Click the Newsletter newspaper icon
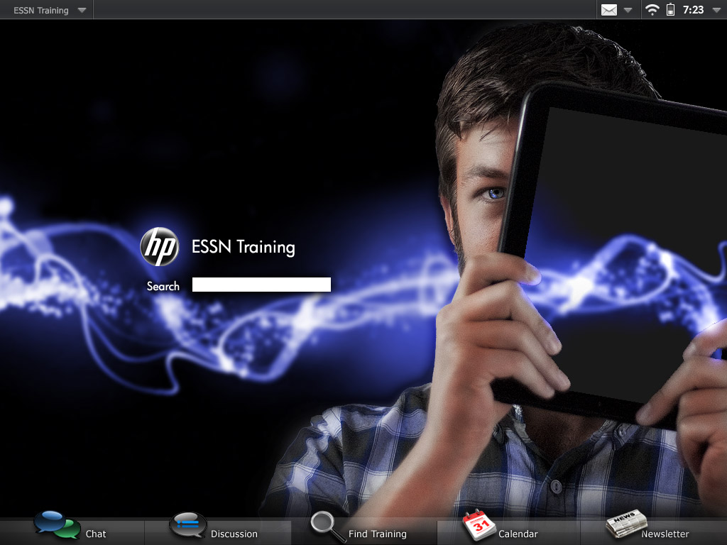727x545 pixels. coord(625,526)
